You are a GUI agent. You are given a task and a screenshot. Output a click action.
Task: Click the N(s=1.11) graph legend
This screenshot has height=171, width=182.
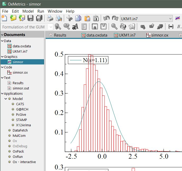coord(88,60)
